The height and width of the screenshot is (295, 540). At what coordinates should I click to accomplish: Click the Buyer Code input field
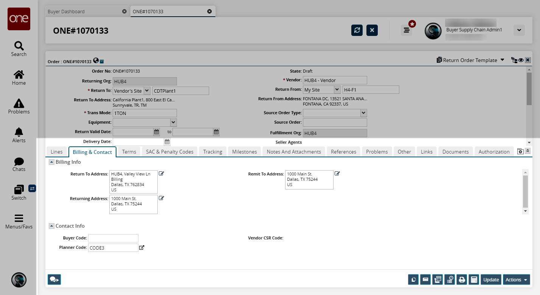[x=113, y=238]
